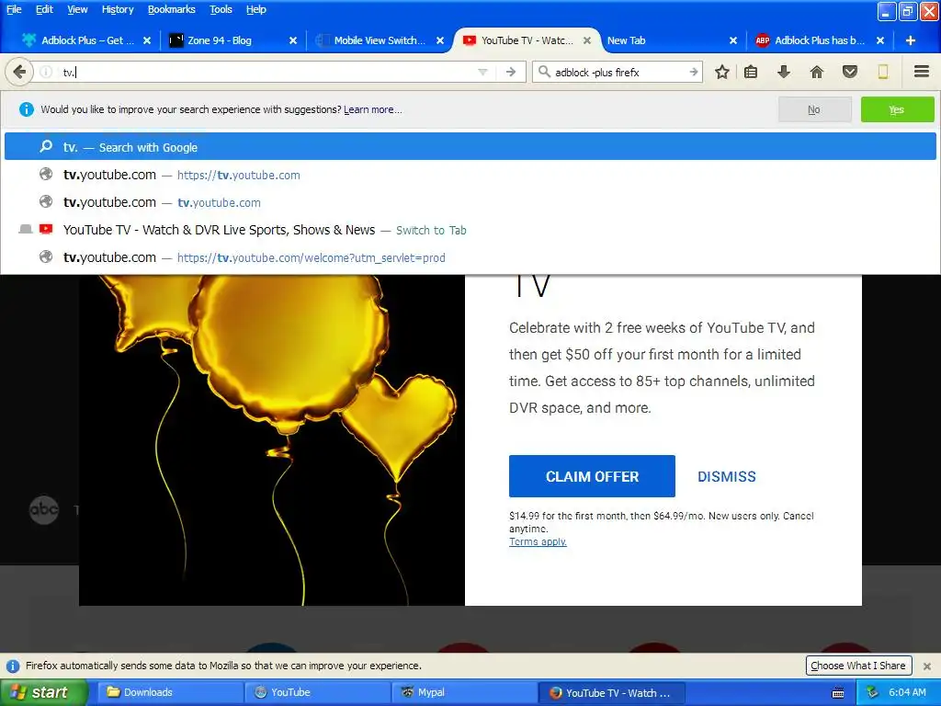Image resolution: width=941 pixels, height=706 pixels.
Task: Close the Adblock Plus has b... tab
Action: pos(879,40)
